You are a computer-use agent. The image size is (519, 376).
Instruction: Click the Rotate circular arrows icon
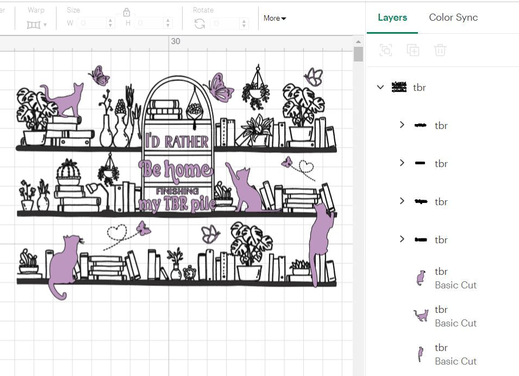tap(199, 23)
